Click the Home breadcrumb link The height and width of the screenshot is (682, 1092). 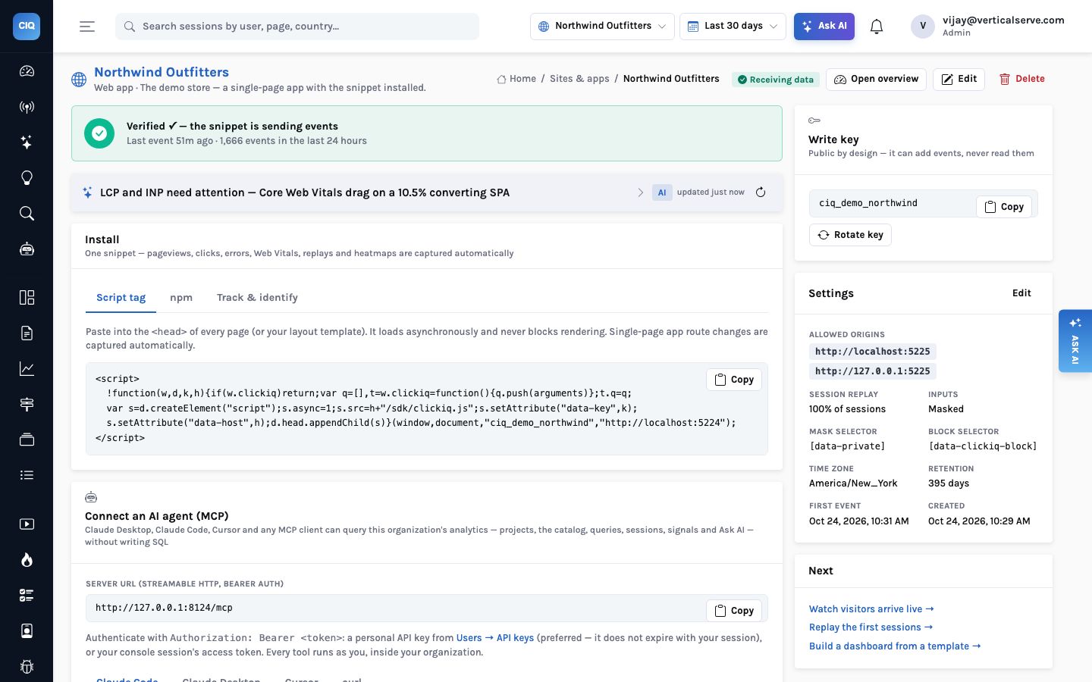click(x=516, y=79)
